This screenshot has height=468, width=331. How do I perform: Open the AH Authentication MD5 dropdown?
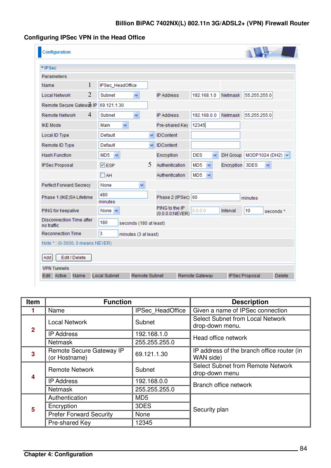pos(202,175)
